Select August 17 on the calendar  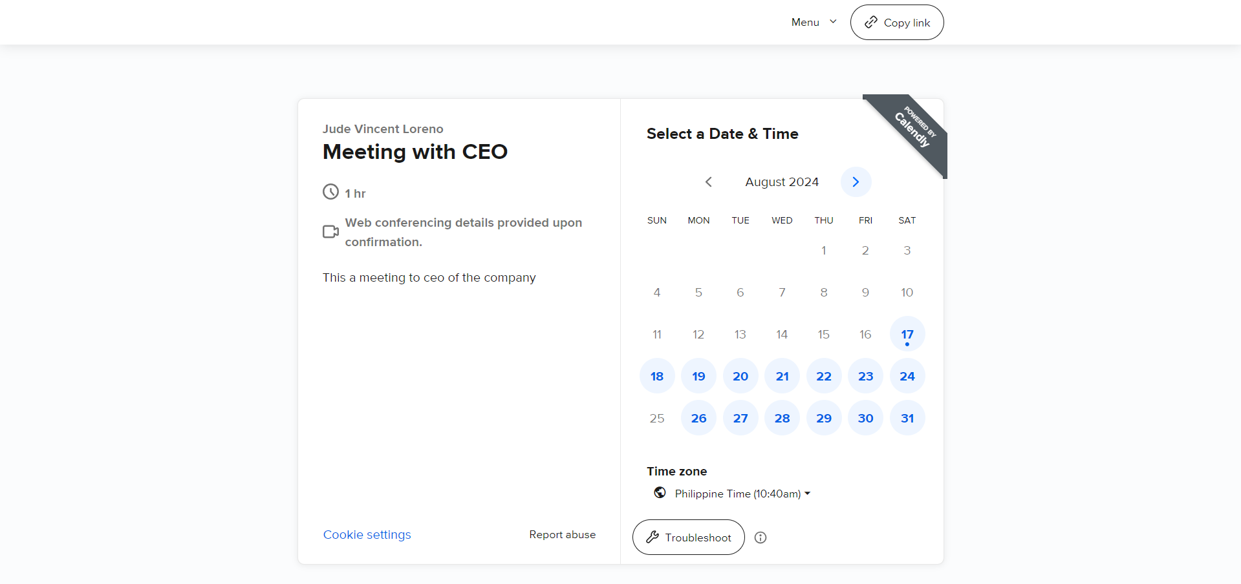(x=907, y=335)
